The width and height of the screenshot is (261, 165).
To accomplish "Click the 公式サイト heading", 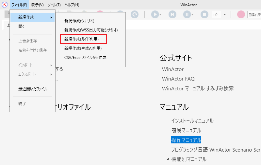I will [176, 58].
